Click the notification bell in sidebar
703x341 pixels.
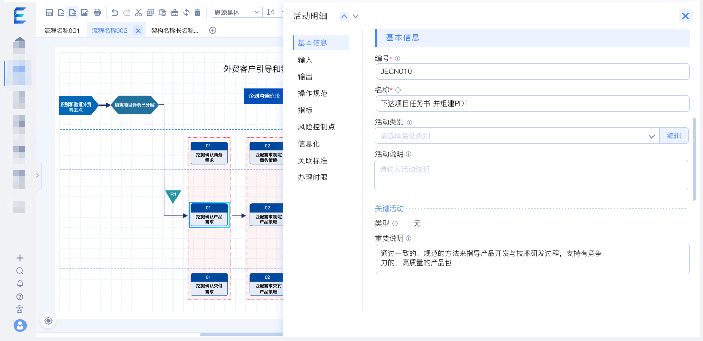[20, 283]
